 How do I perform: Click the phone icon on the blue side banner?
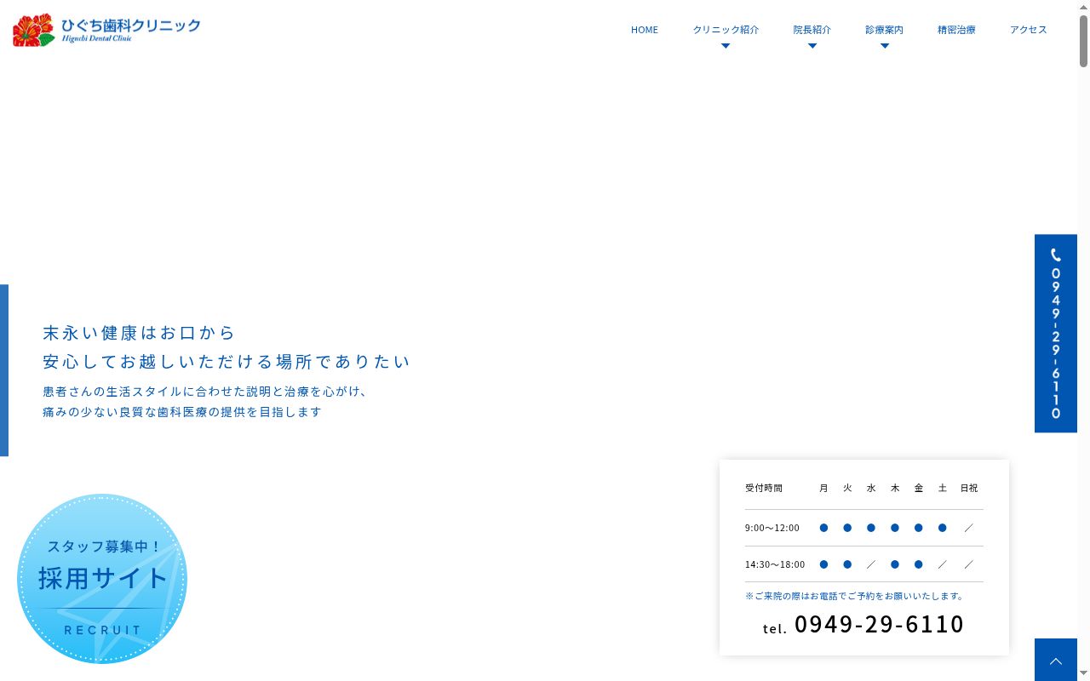click(x=1056, y=255)
